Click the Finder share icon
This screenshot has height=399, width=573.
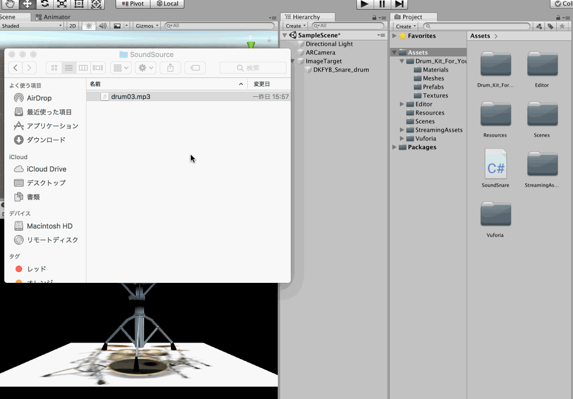(x=170, y=68)
